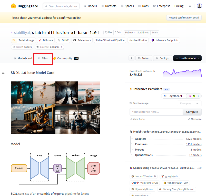Expand the Deploy dropdown
206x196 pixels.
pos(163,58)
